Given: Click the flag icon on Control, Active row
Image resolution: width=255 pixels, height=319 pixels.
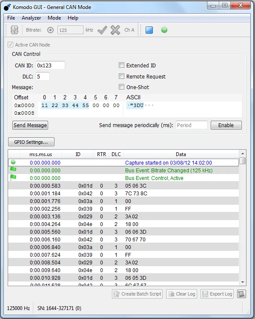Looking at the screenshot, I should coord(13,177).
